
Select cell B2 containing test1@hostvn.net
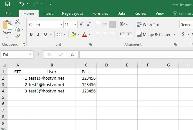(x=51, y=78)
